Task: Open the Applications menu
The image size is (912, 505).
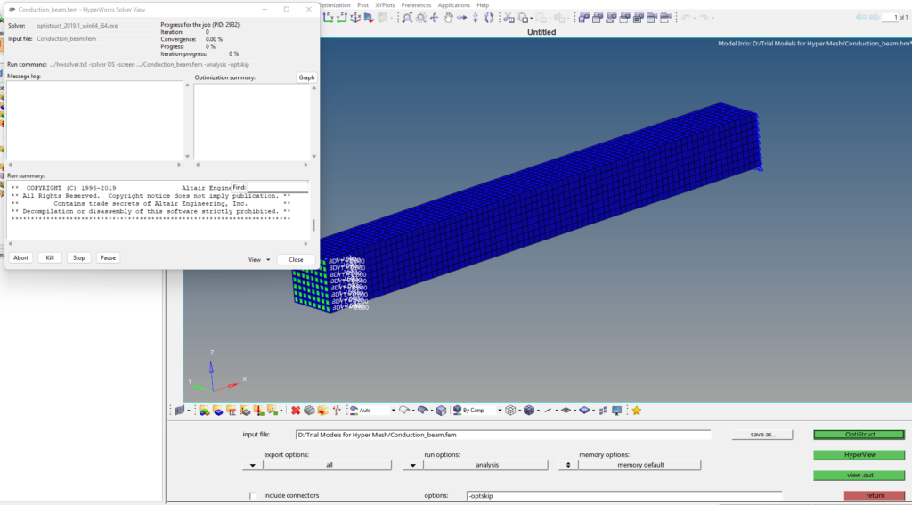Action: coord(453,4)
